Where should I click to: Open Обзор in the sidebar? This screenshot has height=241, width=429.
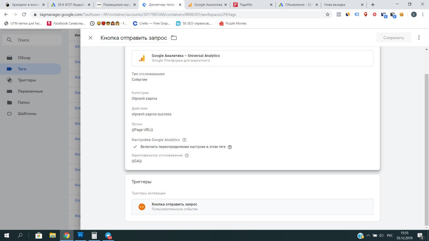(x=31, y=58)
